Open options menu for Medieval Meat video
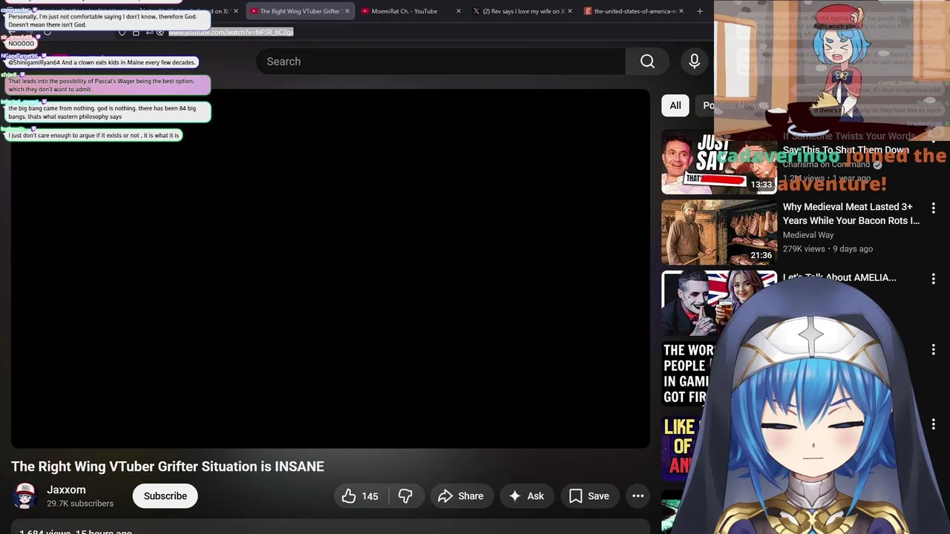The width and height of the screenshot is (950, 534). pyautogui.click(x=933, y=208)
